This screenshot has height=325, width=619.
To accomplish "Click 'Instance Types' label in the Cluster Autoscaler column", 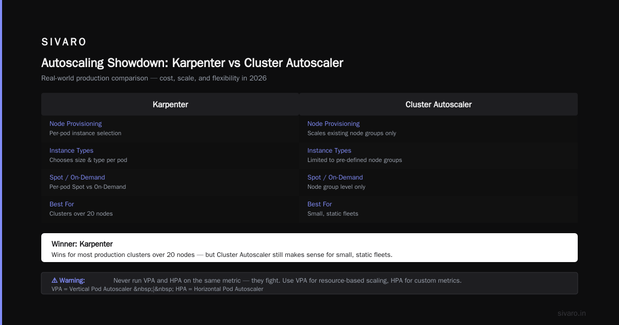I will pyautogui.click(x=329, y=151).
